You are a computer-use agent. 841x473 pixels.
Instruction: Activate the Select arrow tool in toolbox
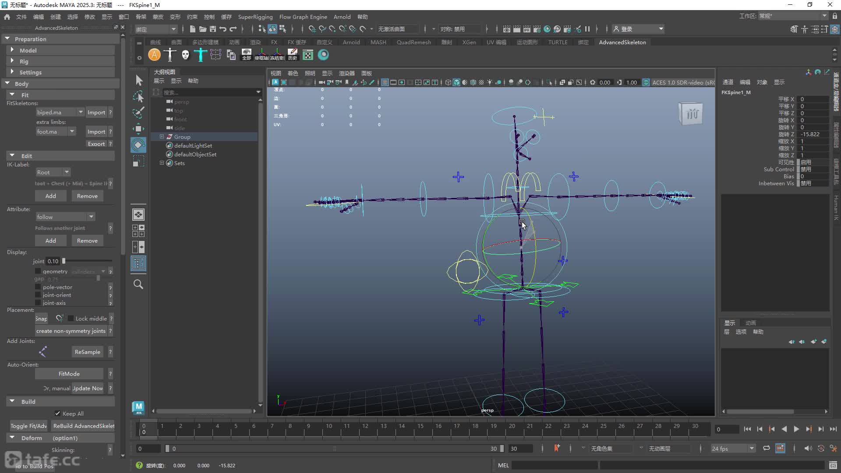click(138, 80)
